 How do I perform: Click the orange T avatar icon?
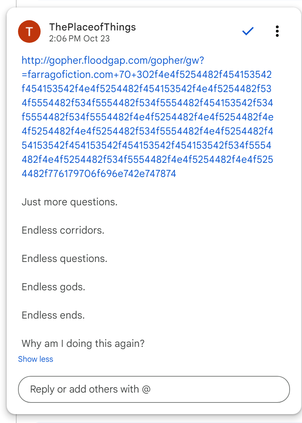click(x=29, y=32)
